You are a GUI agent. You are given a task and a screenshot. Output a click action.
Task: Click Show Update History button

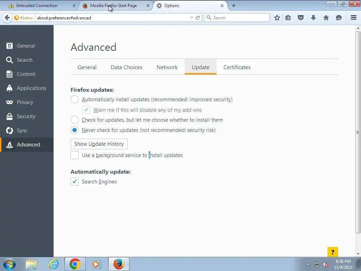pyautogui.click(x=99, y=144)
